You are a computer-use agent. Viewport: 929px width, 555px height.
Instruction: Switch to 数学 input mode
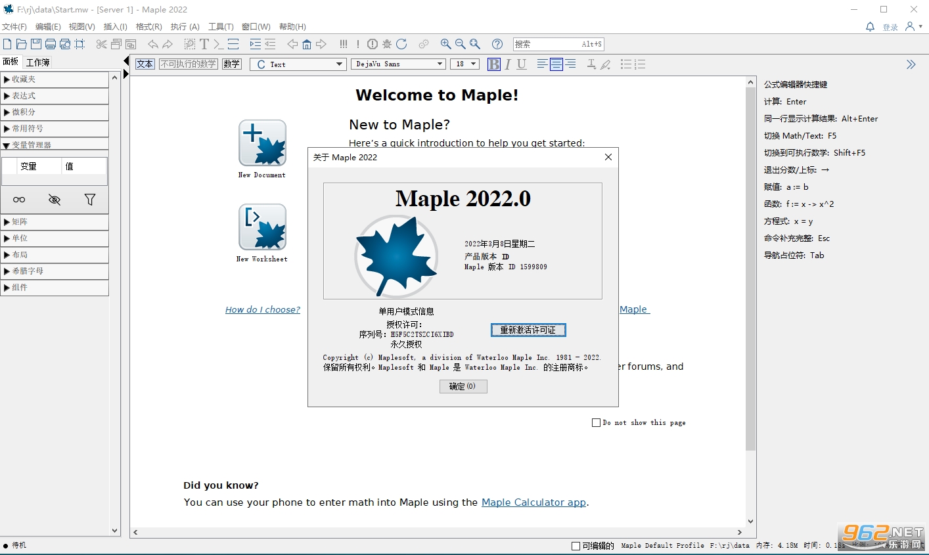tap(231, 64)
